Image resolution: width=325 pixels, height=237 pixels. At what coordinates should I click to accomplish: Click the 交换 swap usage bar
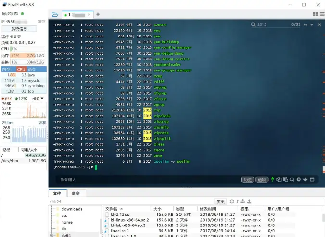[27, 62]
